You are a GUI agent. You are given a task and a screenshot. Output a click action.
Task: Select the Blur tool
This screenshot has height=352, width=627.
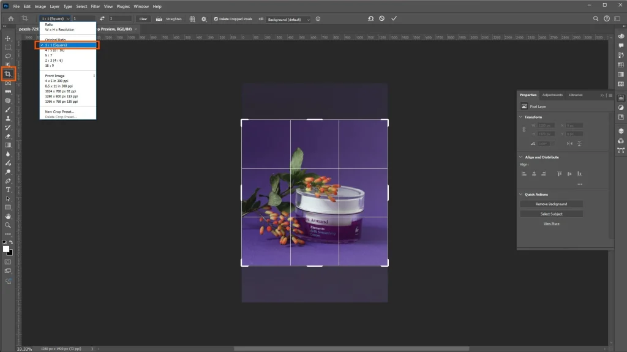pyautogui.click(x=7, y=154)
